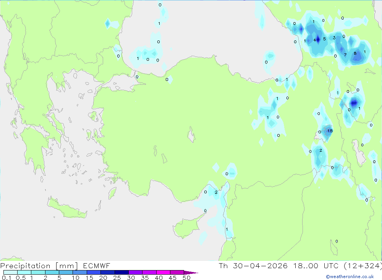382x280 pixels.
Task: Click the 'ECMWF' model label
Action: (97, 265)
